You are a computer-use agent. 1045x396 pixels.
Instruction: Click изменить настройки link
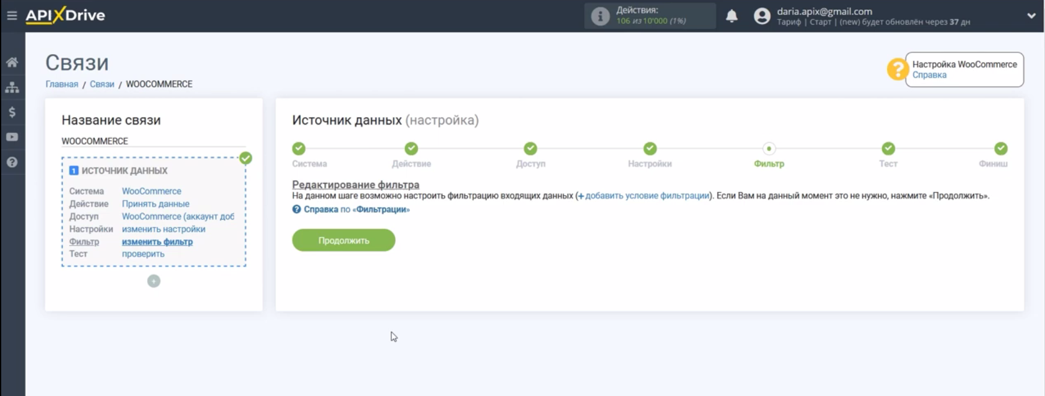(x=164, y=229)
